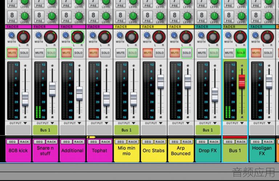Toggle Solo on Snare n stuff channel
The width and height of the screenshot is (279, 181).
coord(51,53)
